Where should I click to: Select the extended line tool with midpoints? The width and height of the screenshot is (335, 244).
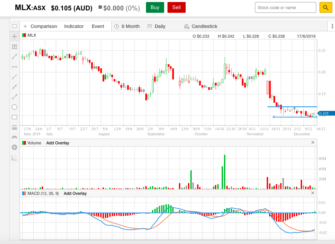14,87
